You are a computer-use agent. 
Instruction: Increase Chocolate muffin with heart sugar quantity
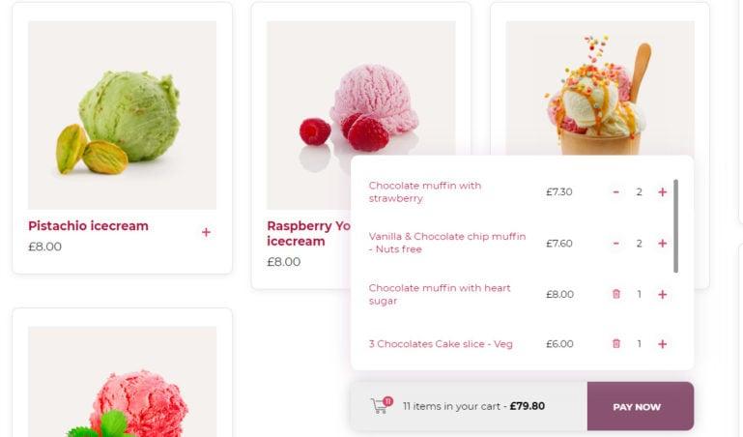coord(663,294)
